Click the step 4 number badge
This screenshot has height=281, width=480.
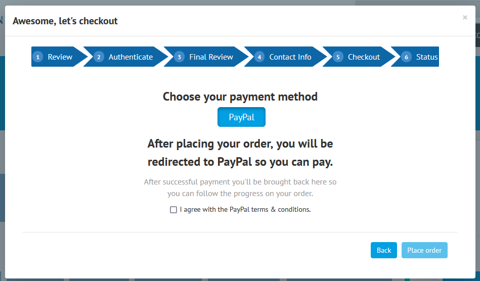(x=259, y=57)
